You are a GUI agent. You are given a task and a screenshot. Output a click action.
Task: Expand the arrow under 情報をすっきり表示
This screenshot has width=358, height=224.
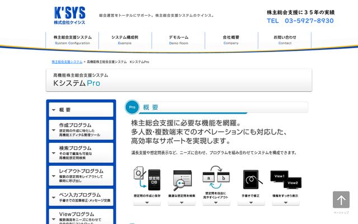[286, 203]
